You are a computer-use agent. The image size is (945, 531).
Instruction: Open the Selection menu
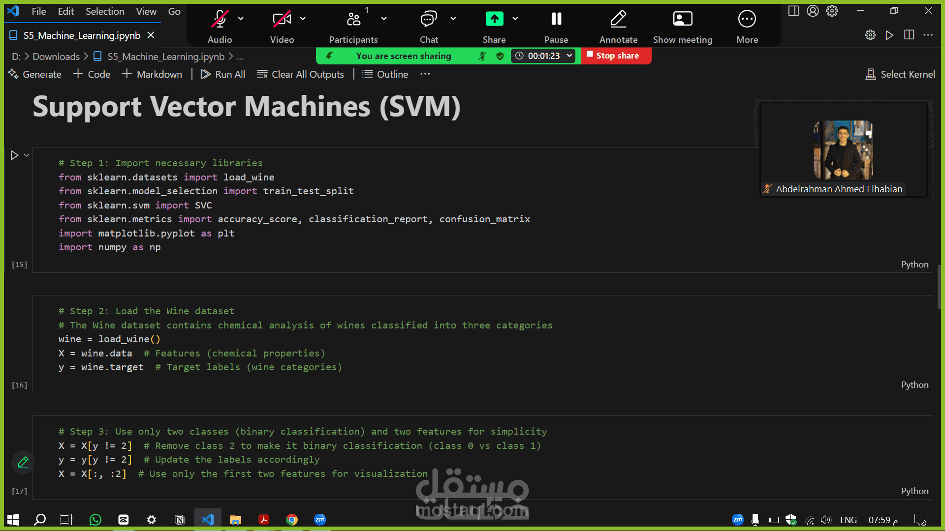click(x=105, y=11)
